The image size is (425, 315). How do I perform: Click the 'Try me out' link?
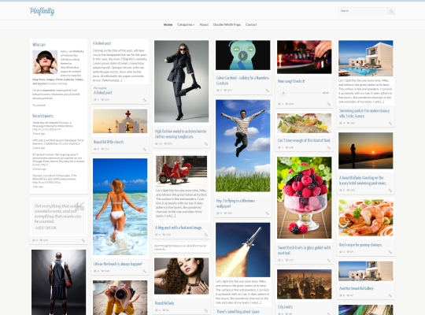[39, 106]
